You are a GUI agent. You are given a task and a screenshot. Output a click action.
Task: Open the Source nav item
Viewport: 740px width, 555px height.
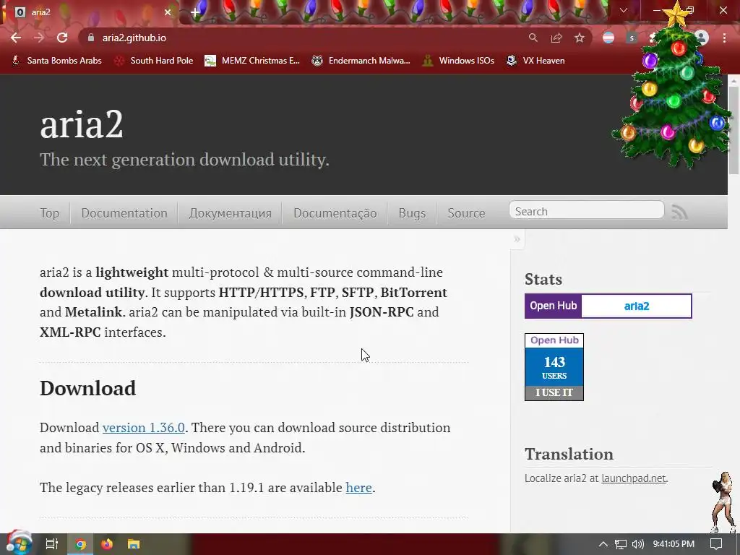(466, 213)
